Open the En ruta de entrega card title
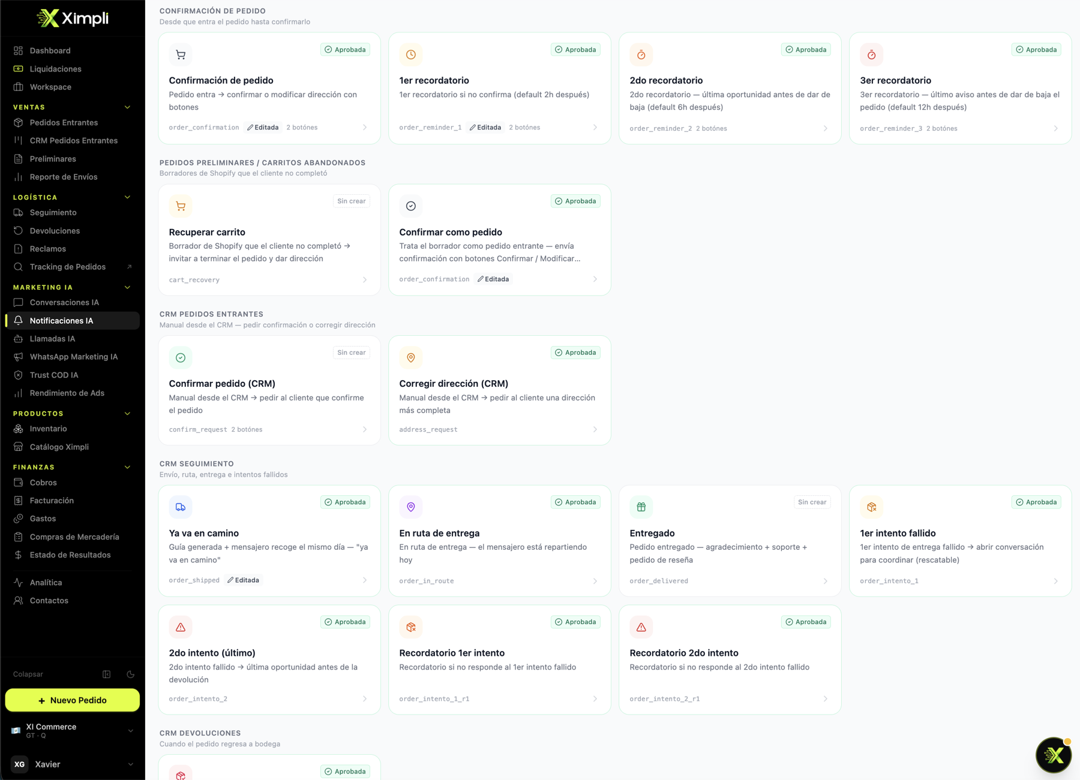 point(439,533)
